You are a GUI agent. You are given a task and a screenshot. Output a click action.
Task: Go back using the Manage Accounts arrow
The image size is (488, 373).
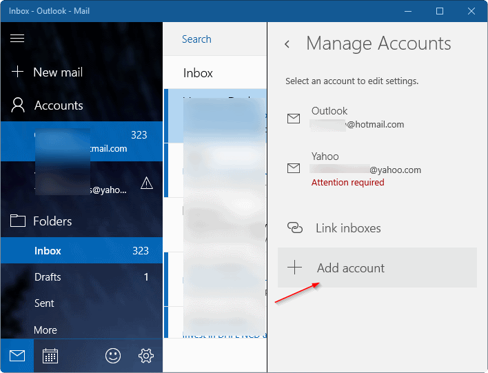[287, 44]
